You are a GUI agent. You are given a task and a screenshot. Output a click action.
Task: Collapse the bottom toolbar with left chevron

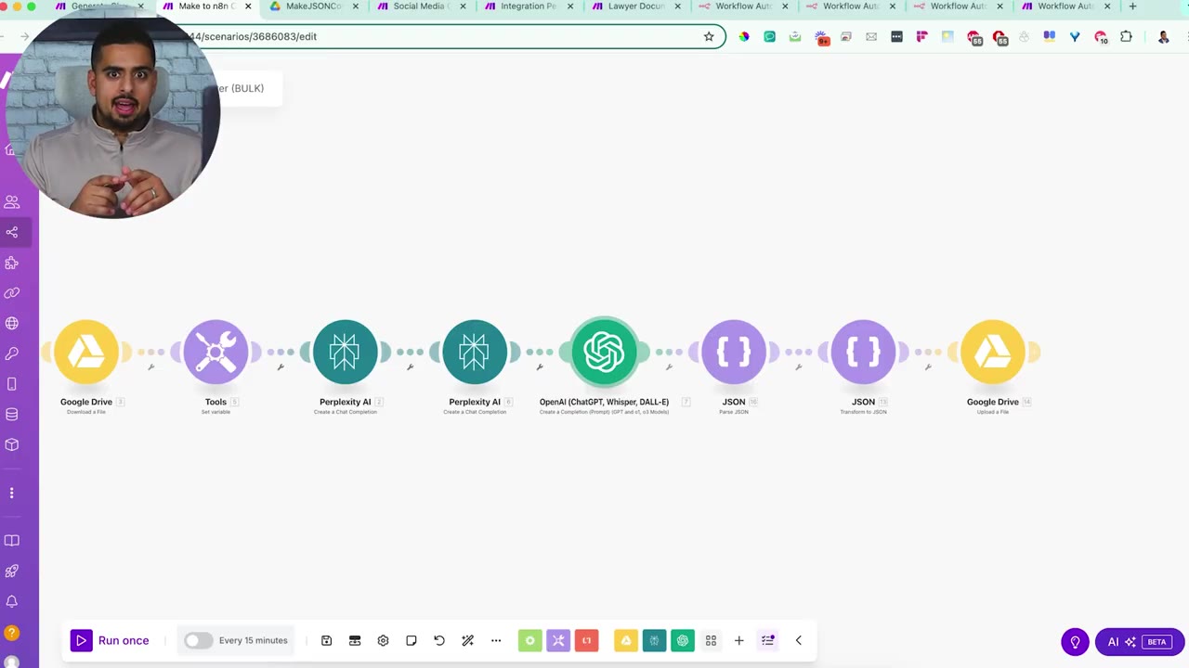(x=798, y=640)
